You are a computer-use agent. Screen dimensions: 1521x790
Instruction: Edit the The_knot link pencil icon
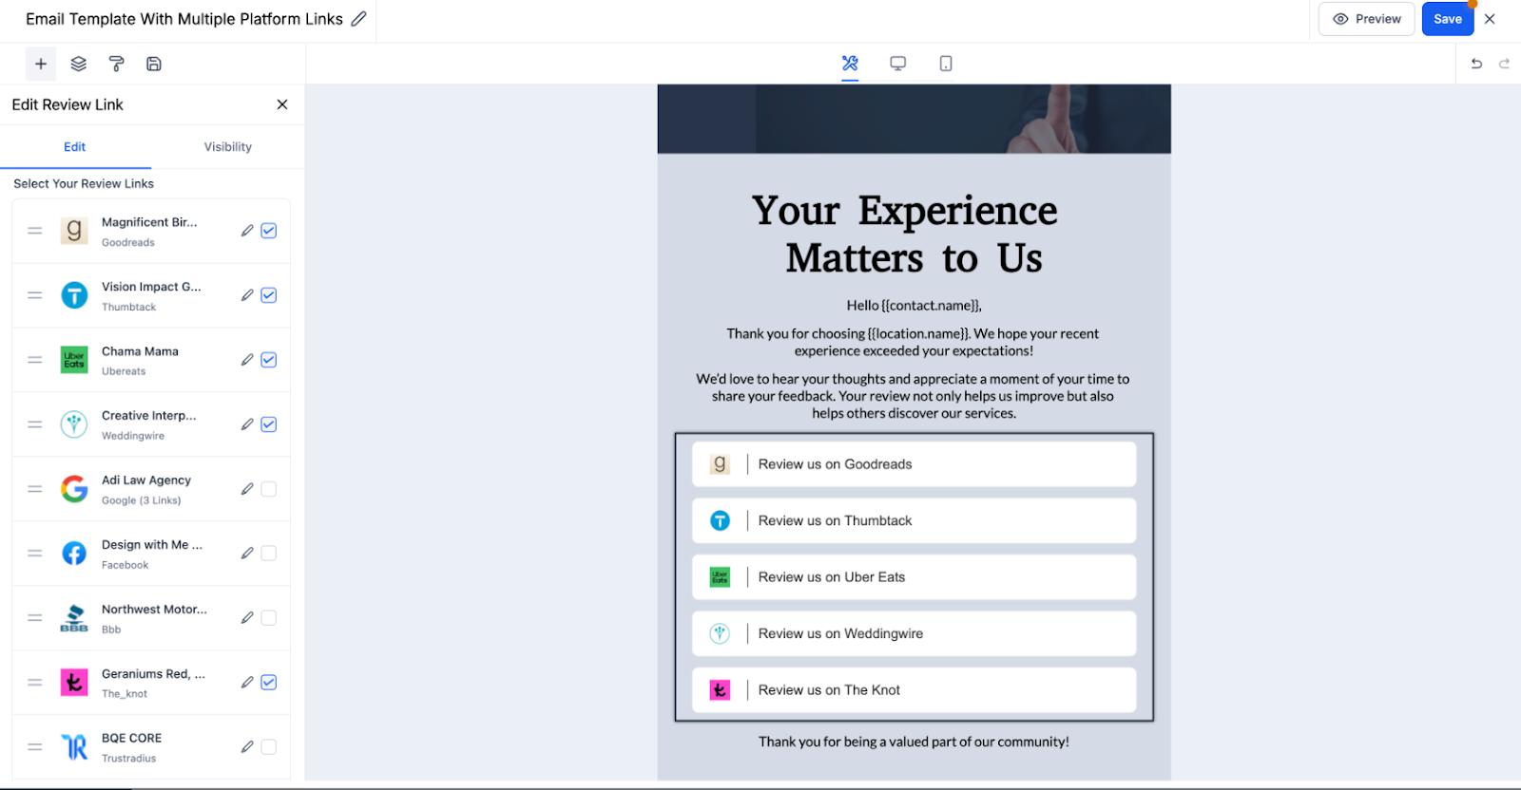coord(247,683)
